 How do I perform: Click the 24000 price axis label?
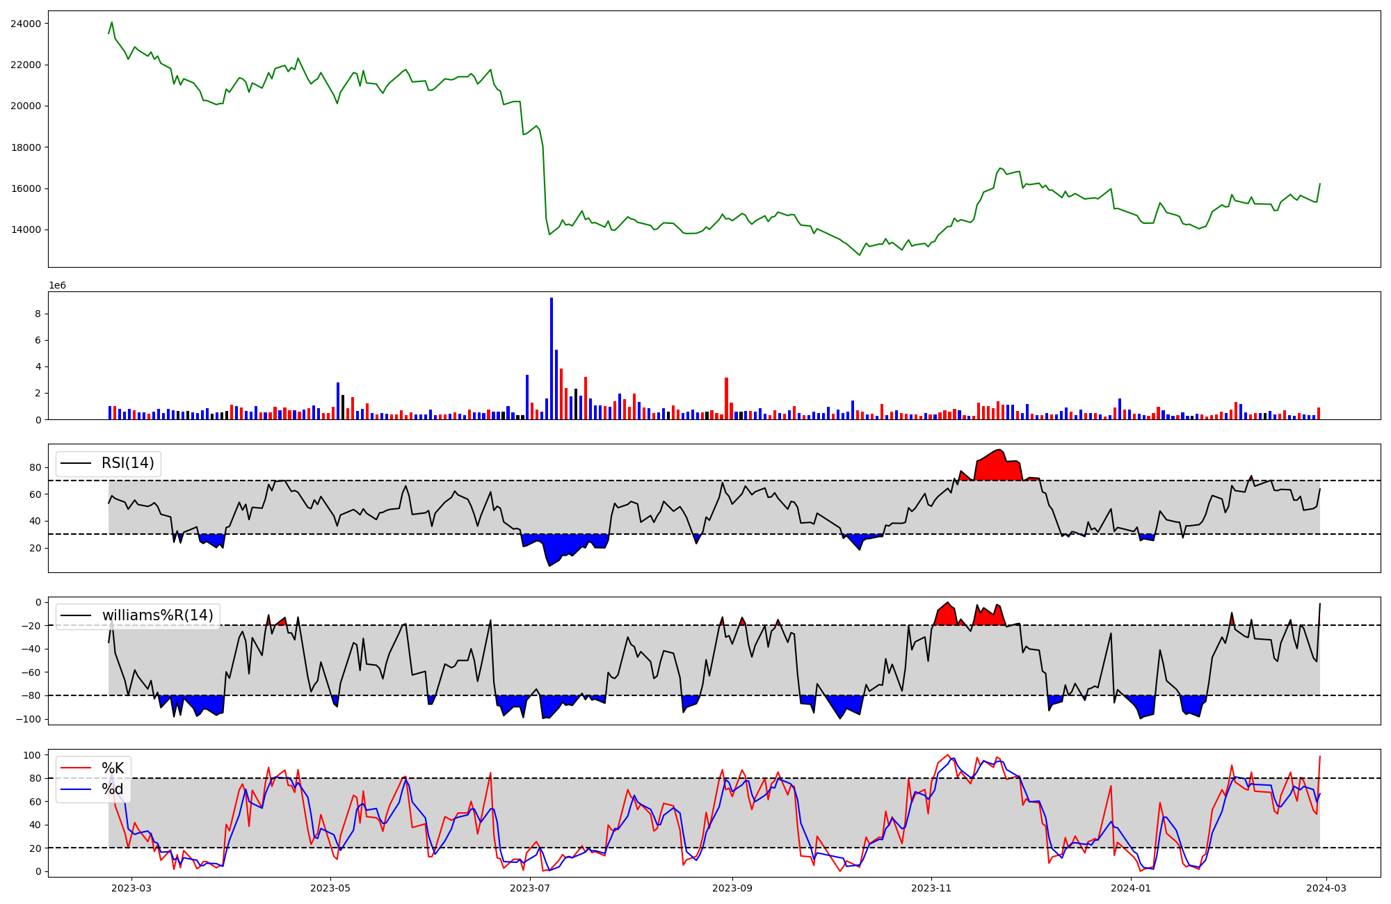(25, 24)
